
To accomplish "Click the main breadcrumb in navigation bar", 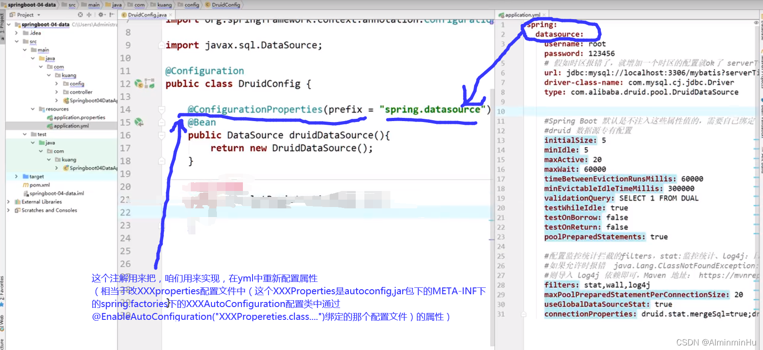I will 91,5.
